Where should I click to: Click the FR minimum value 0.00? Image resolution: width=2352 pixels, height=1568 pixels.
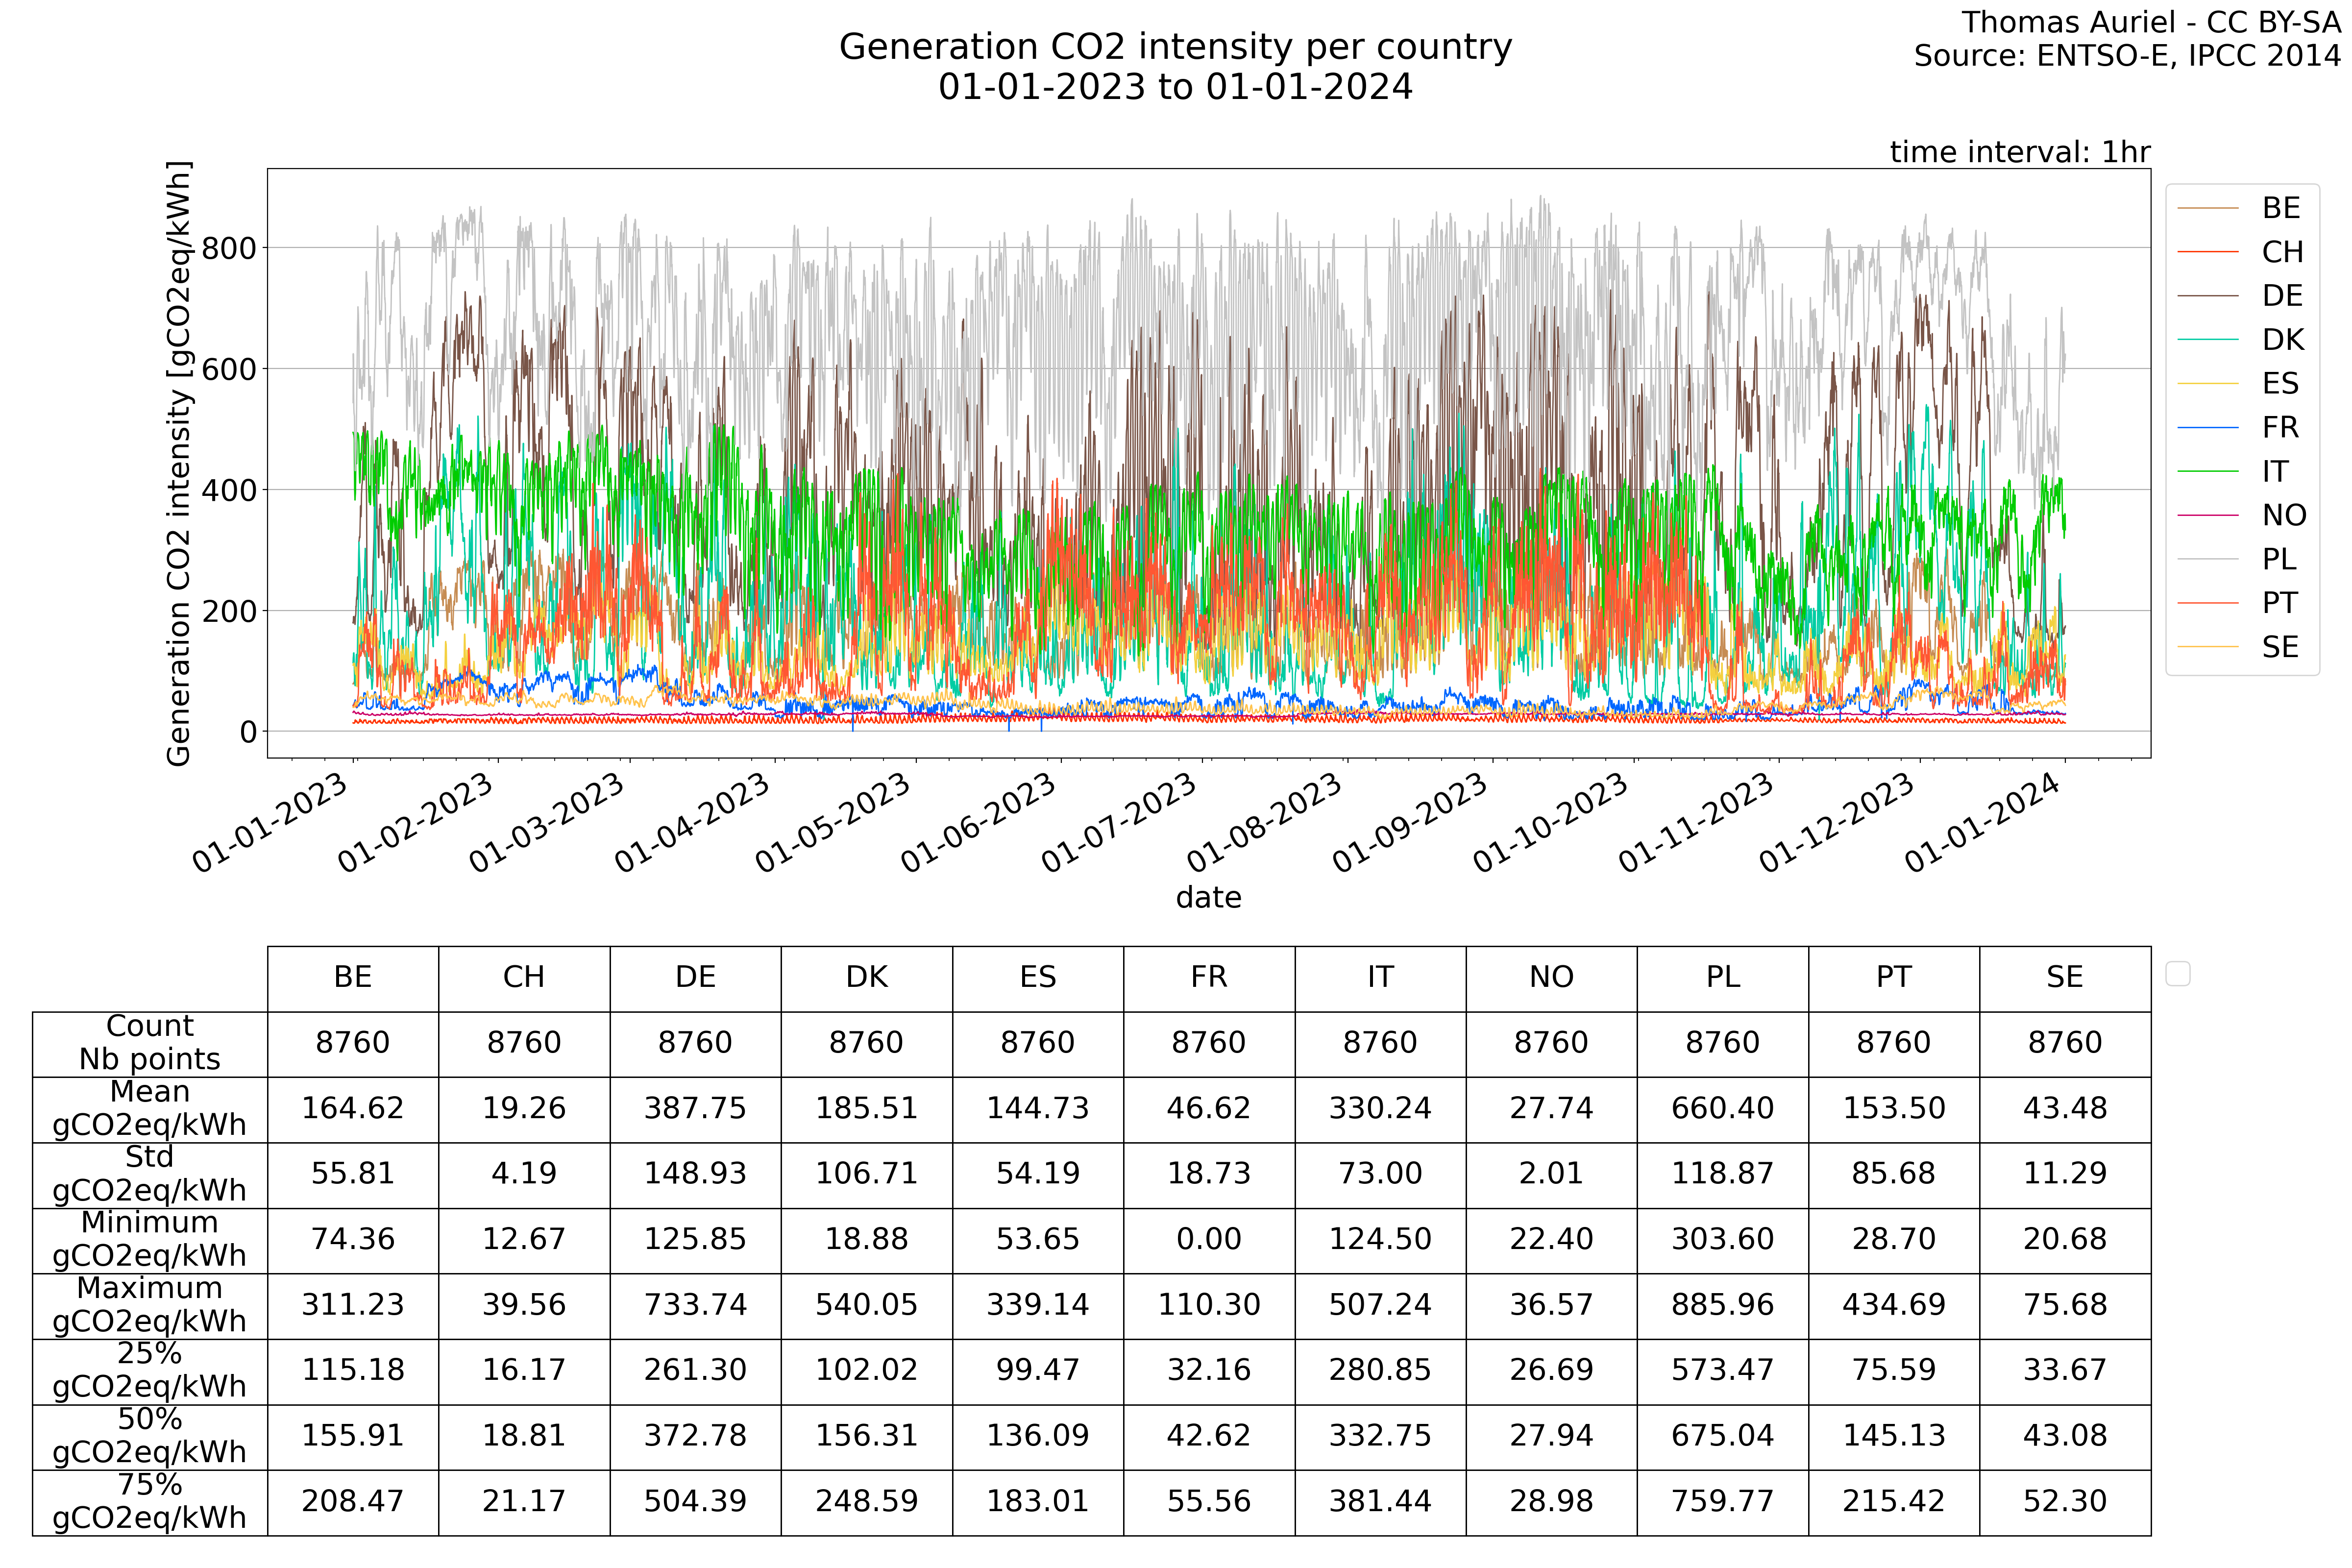[1208, 1239]
